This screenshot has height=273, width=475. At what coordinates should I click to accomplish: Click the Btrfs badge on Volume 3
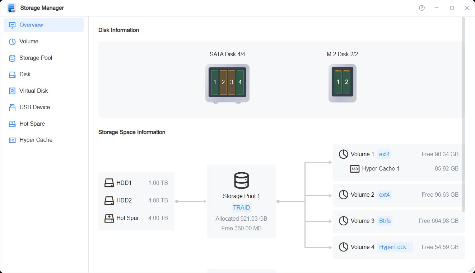click(x=385, y=221)
